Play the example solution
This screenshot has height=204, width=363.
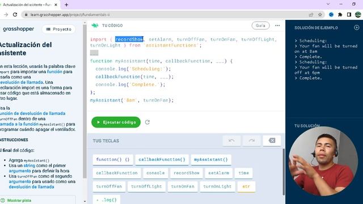coord(357,28)
